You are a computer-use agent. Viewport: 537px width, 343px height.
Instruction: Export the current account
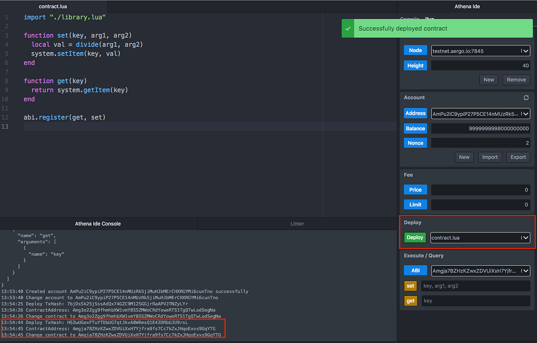pos(518,157)
